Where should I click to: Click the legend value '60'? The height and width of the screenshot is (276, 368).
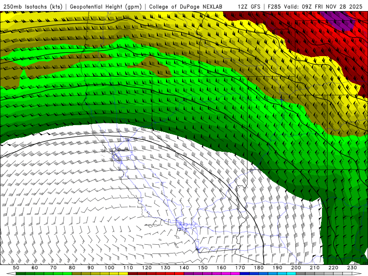click(x=35, y=268)
